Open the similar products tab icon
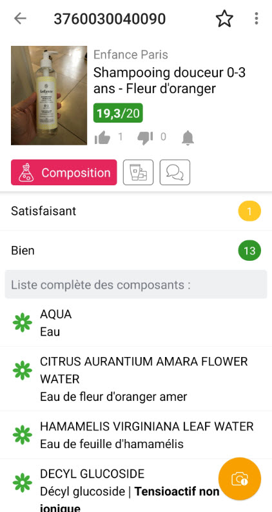Screen dimensions: 272x512 coord(138,172)
